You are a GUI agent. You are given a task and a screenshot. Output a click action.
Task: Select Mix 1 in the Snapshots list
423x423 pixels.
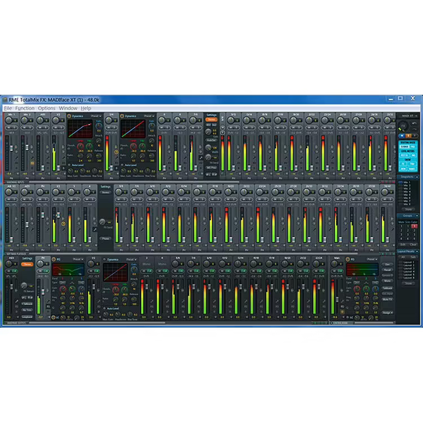[407, 183]
